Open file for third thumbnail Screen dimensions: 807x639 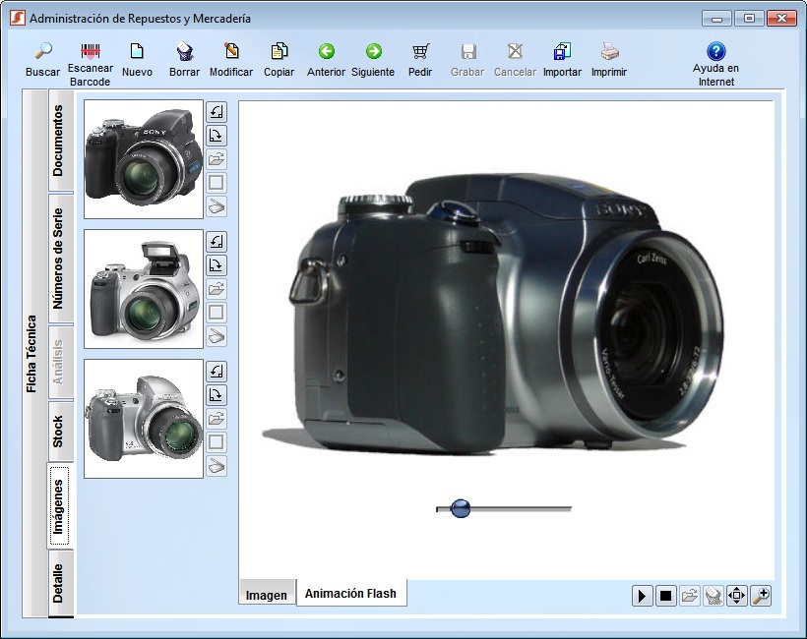217,418
